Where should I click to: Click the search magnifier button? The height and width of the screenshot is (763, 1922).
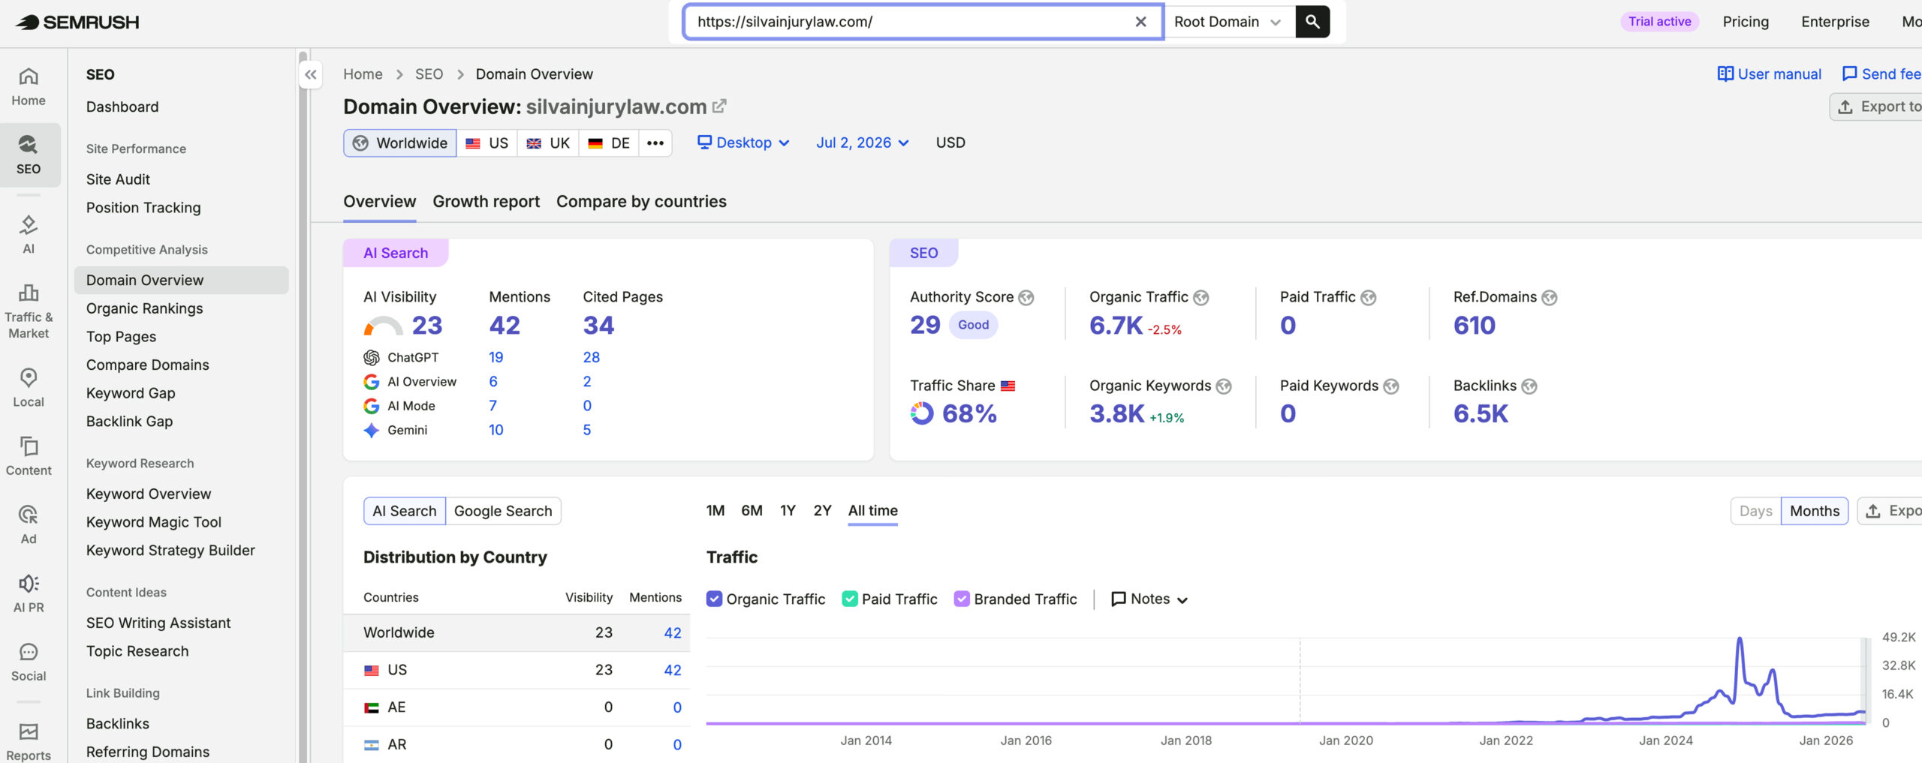(1312, 22)
